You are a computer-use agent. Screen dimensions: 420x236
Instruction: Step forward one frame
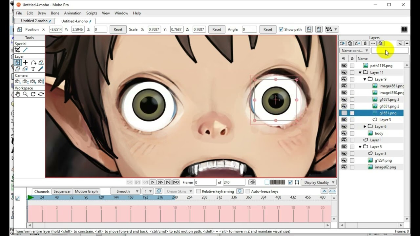coord(160,182)
